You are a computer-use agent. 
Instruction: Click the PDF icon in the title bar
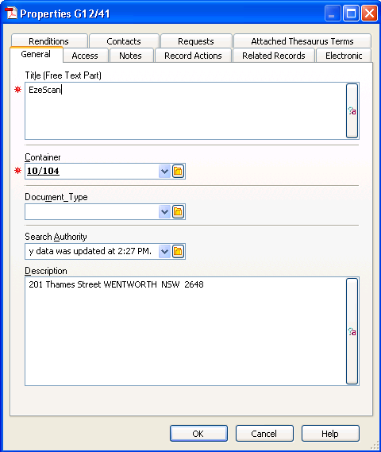[x=11, y=14]
